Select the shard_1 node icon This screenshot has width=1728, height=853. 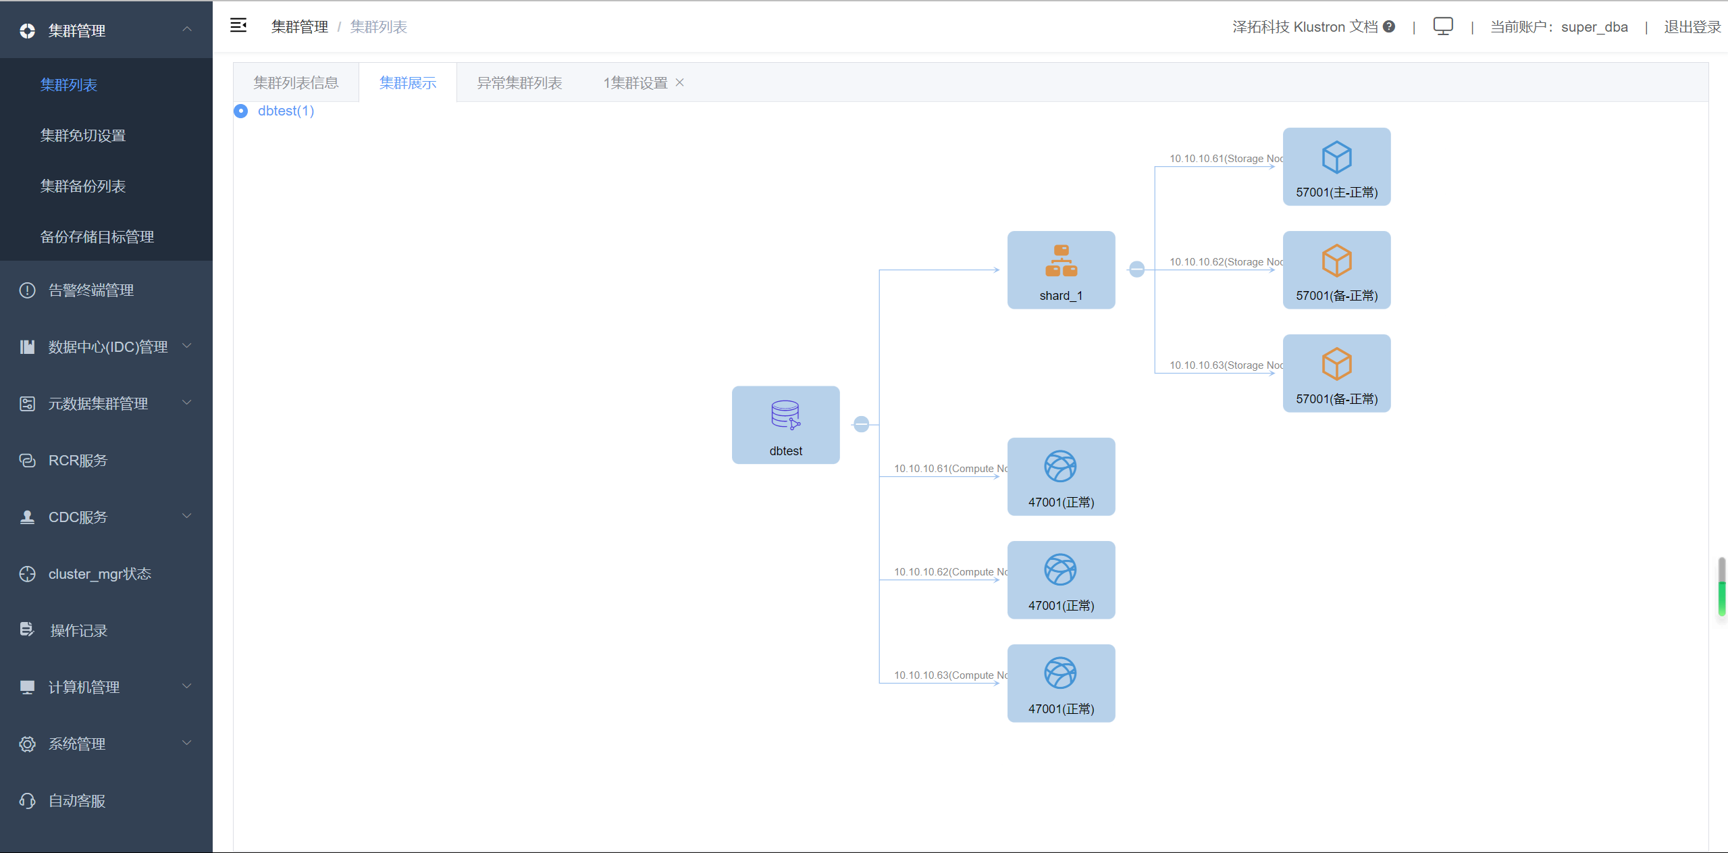click(x=1061, y=261)
